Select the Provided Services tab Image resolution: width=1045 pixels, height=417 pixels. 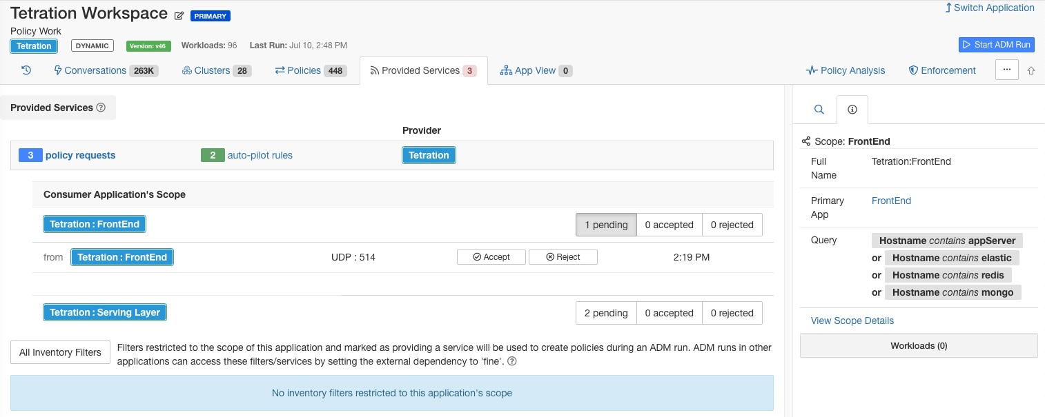[x=423, y=70]
